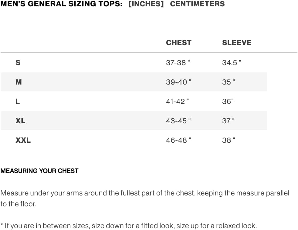Click the 36" sleeve measurement
Image resolution: width=298 pixels, height=230 pixels.
click(x=228, y=102)
